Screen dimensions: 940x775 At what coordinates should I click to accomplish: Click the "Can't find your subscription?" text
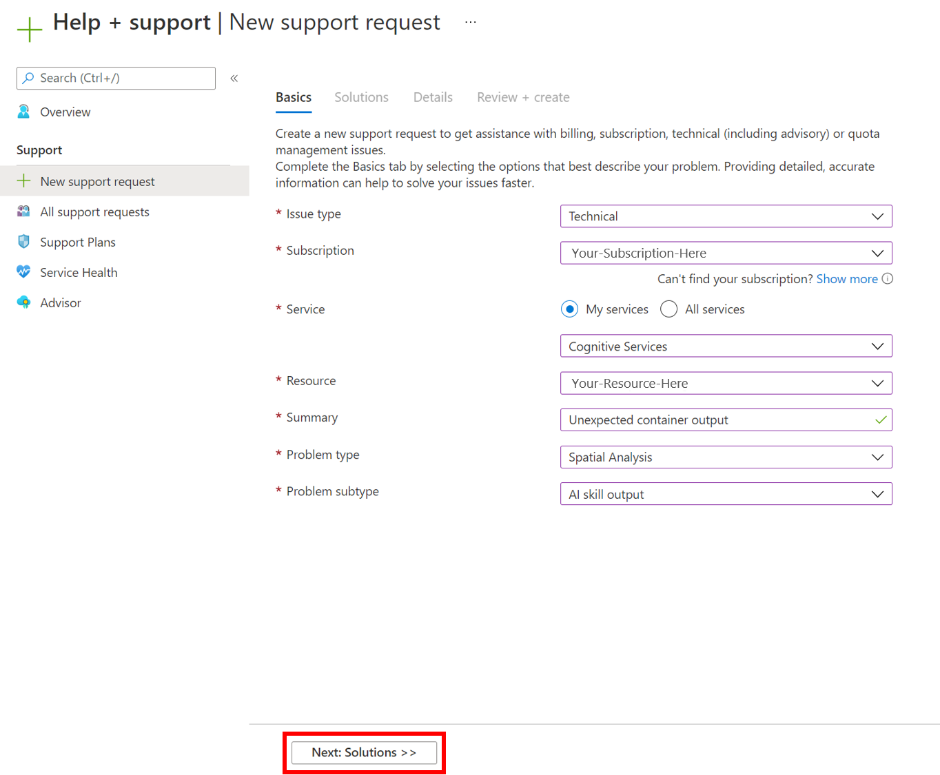click(735, 279)
